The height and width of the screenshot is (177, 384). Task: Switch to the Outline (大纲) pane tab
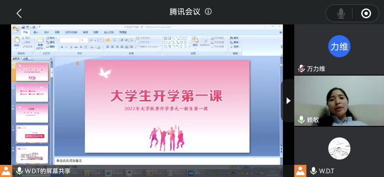point(26,59)
